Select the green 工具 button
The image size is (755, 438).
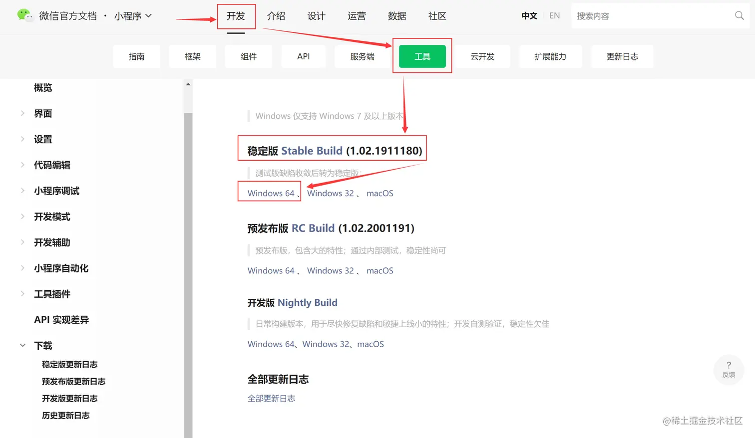(422, 56)
